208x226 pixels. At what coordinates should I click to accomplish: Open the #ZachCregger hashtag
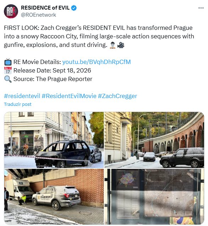pyautogui.click(x=117, y=96)
